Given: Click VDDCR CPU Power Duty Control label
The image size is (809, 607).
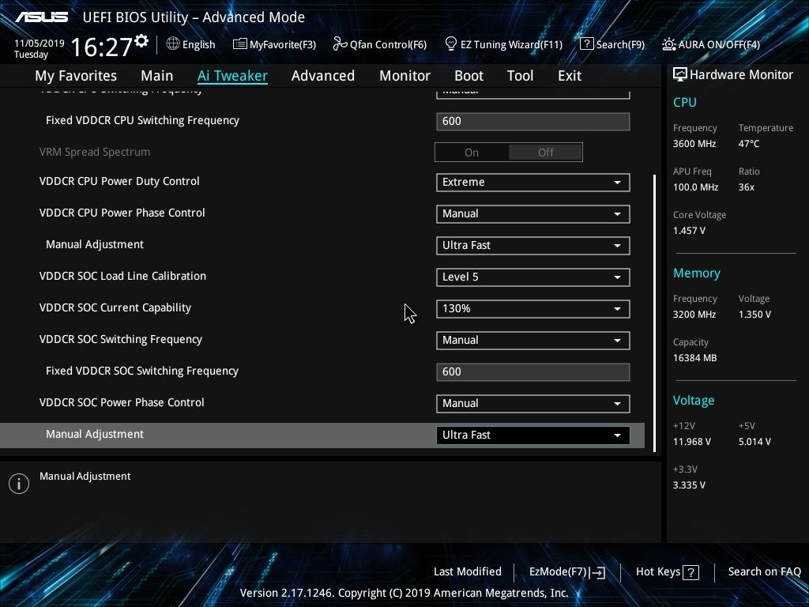Looking at the screenshot, I should click(119, 181).
